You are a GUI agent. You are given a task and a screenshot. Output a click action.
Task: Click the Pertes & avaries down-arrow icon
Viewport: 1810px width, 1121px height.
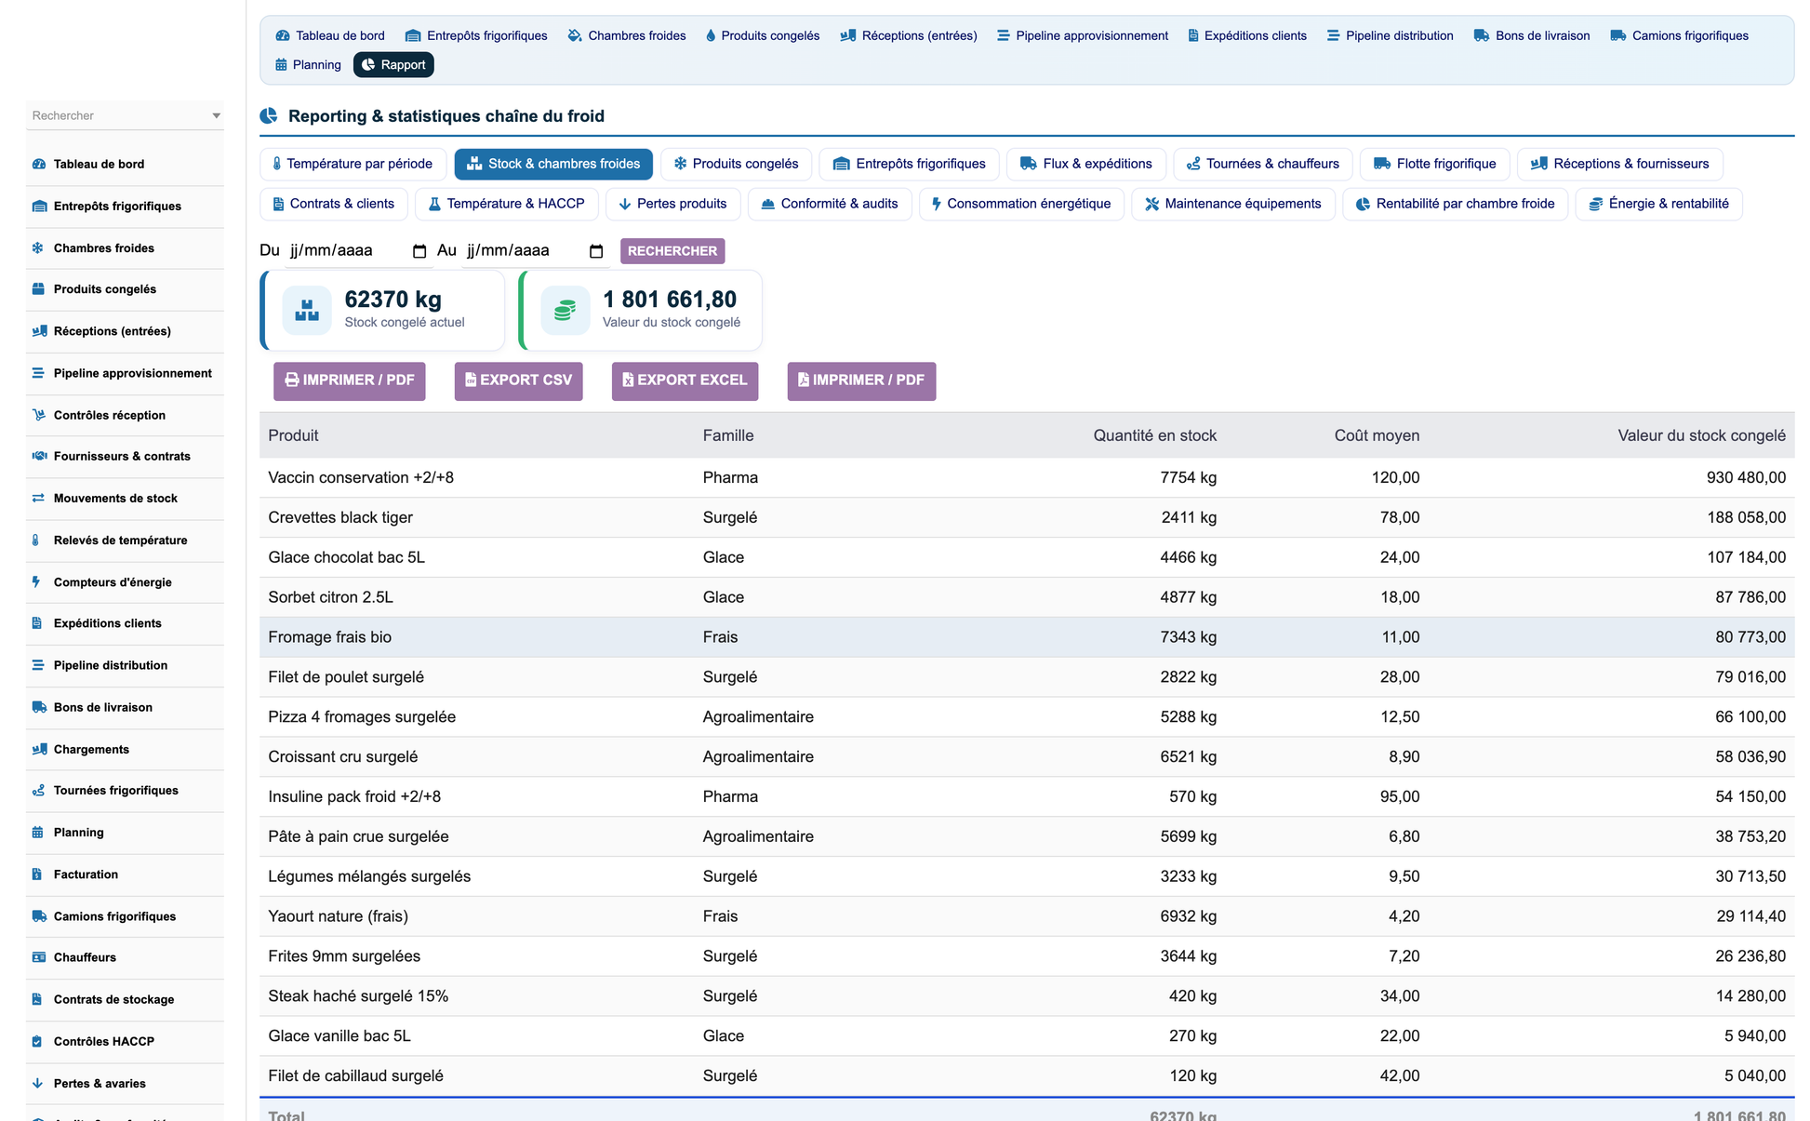pos(37,1083)
